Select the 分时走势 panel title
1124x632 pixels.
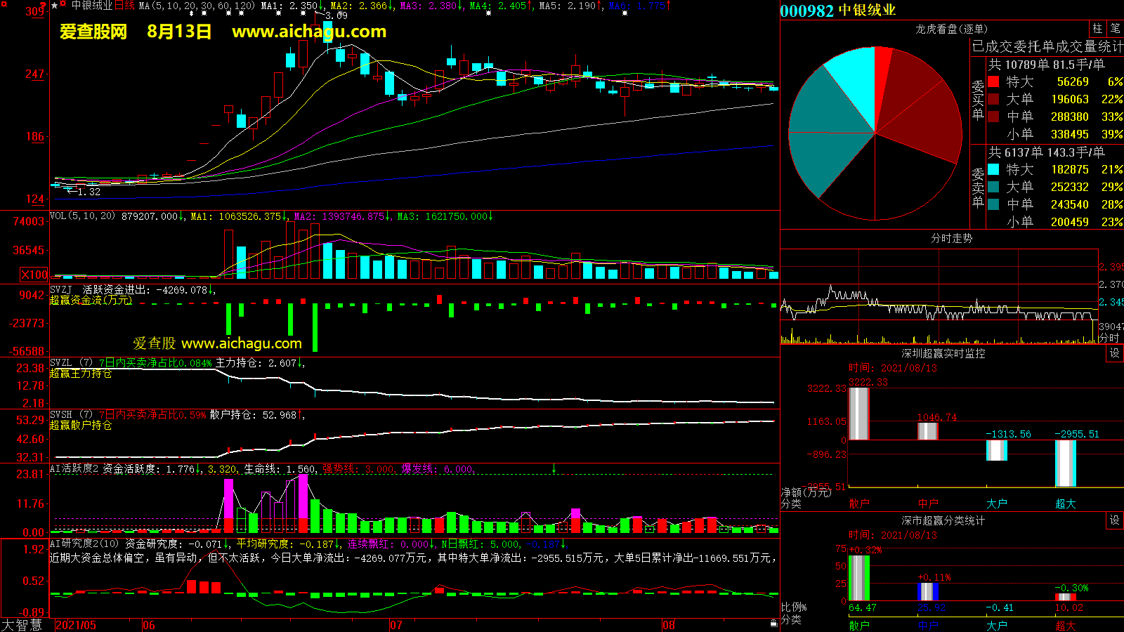pos(951,238)
